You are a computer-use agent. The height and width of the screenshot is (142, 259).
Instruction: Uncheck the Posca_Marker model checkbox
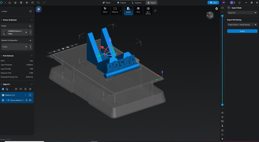pyautogui.click(x=3, y=100)
